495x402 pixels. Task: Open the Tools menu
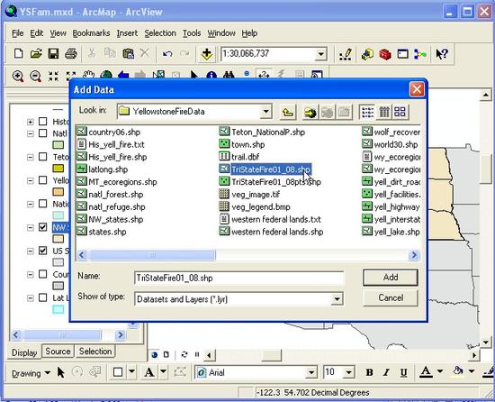(192, 33)
